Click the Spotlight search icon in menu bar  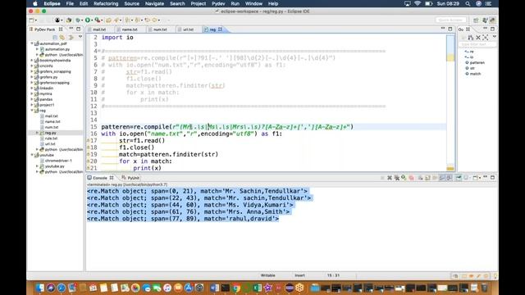click(x=468, y=3)
